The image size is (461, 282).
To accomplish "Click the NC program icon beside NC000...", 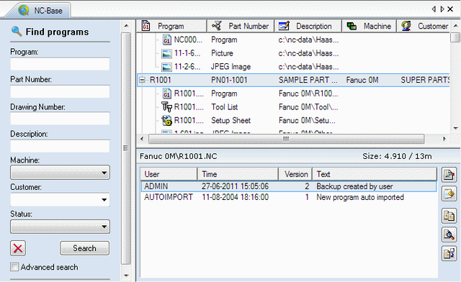I will tap(166, 40).
